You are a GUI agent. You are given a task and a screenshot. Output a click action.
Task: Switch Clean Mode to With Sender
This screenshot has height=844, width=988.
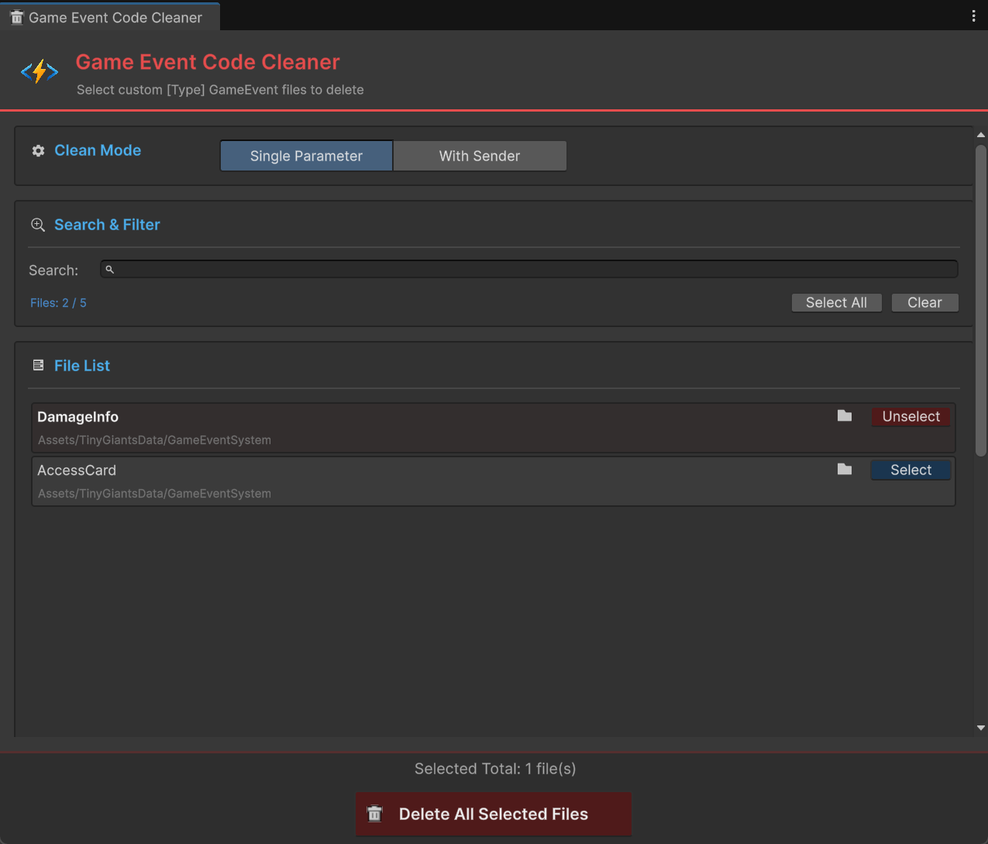pyautogui.click(x=480, y=156)
